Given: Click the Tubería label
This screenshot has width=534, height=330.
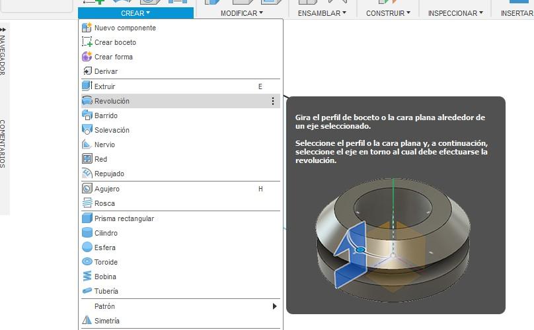Looking at the screenshot, I should 106,291.
